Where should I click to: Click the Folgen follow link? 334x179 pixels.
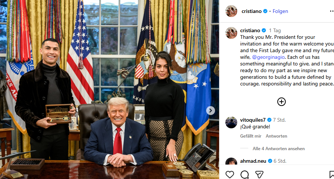click(280, 11)
